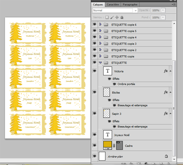
Task: Click layers panel scrollbar up arrow
Action: tap(174, 23)
